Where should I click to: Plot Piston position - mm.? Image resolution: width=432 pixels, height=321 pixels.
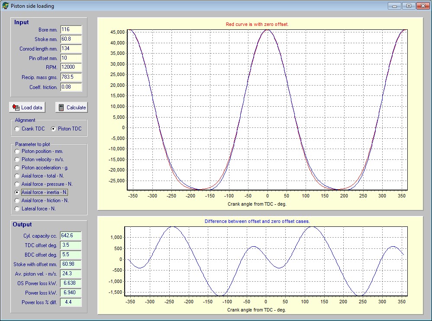click(17, 152)
